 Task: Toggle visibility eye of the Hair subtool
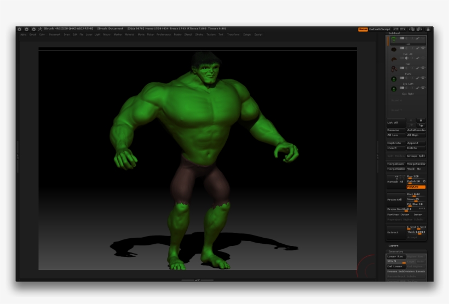coord(423,58)
